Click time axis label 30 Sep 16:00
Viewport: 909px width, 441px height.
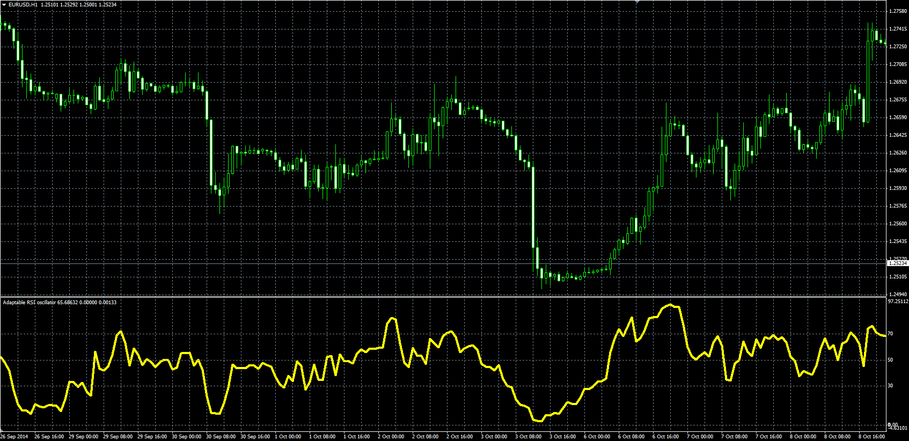click(x=255, y=437)
